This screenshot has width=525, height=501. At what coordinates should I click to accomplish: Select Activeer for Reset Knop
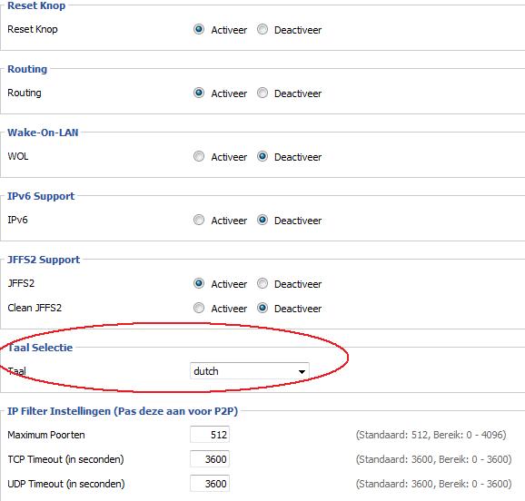click(x=199, y=29)
